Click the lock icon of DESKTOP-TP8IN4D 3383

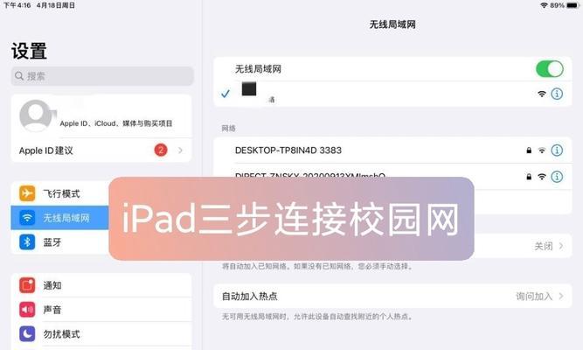coord(529,150)
